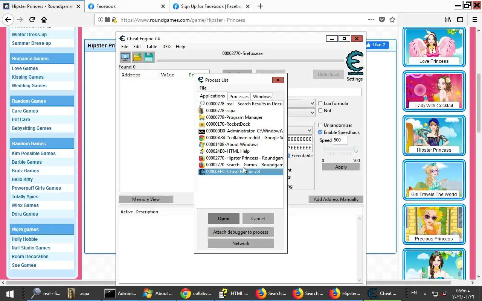Open the Cheat Engine Edit menu

(137, 47)
